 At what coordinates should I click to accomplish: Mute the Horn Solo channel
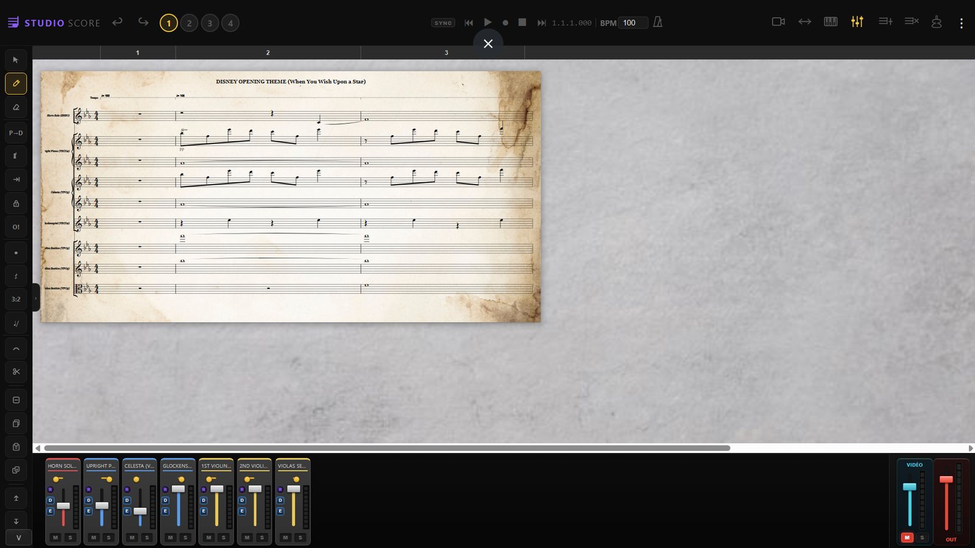(x=55, y=537)
